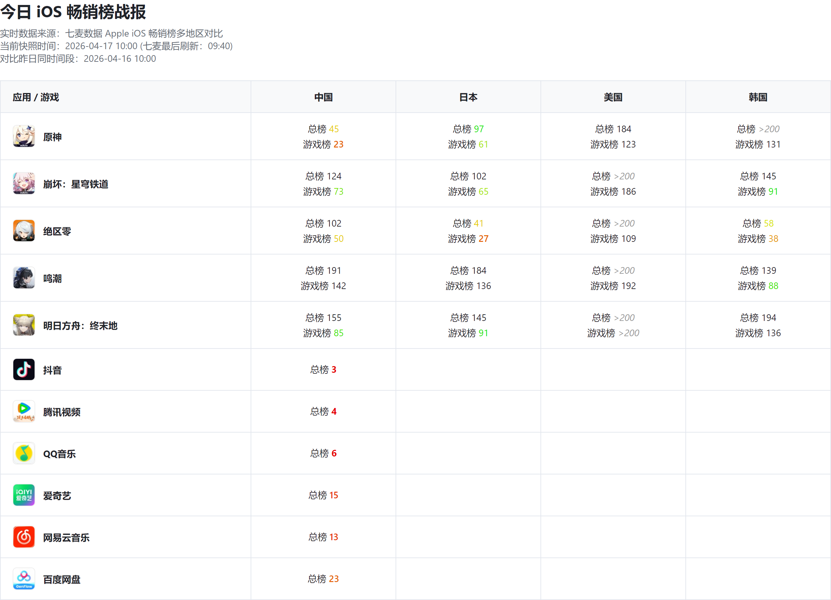Select the 崩坏：星穹铁道 name text
Viewport: 831px width, 600px height.
tap(76, 184)
